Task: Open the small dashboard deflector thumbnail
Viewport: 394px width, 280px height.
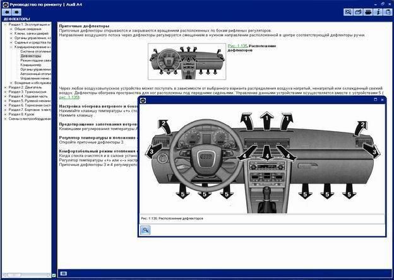Action: click(x=187, y=61)
